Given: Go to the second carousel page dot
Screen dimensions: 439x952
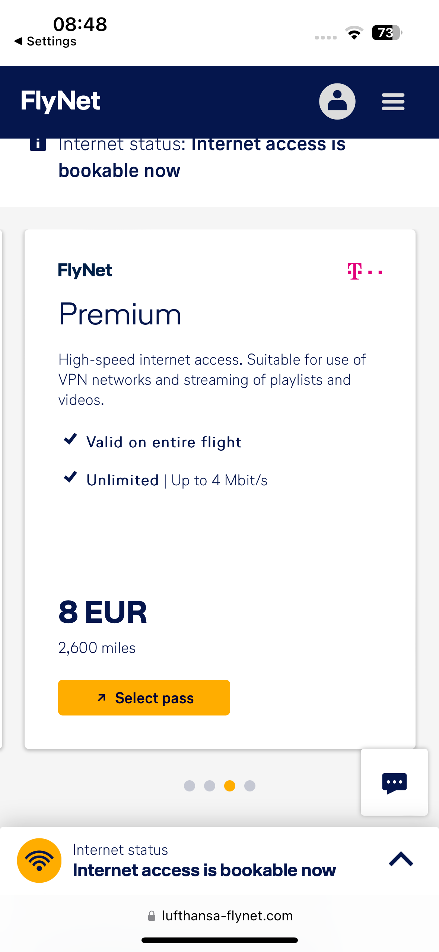Looking at the screenshot, I should coord(210,786).
